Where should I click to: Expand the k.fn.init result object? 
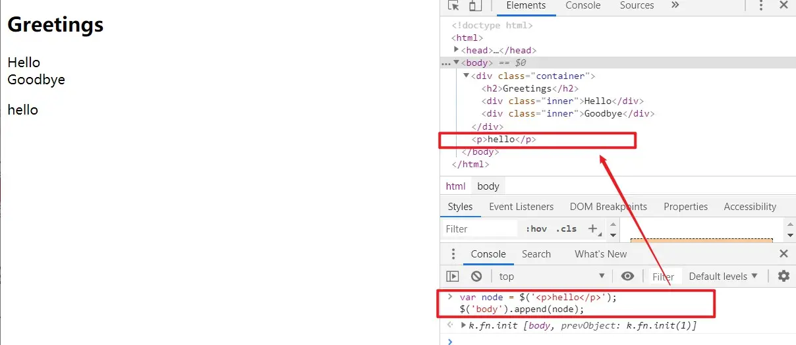(x=464, y=325)
